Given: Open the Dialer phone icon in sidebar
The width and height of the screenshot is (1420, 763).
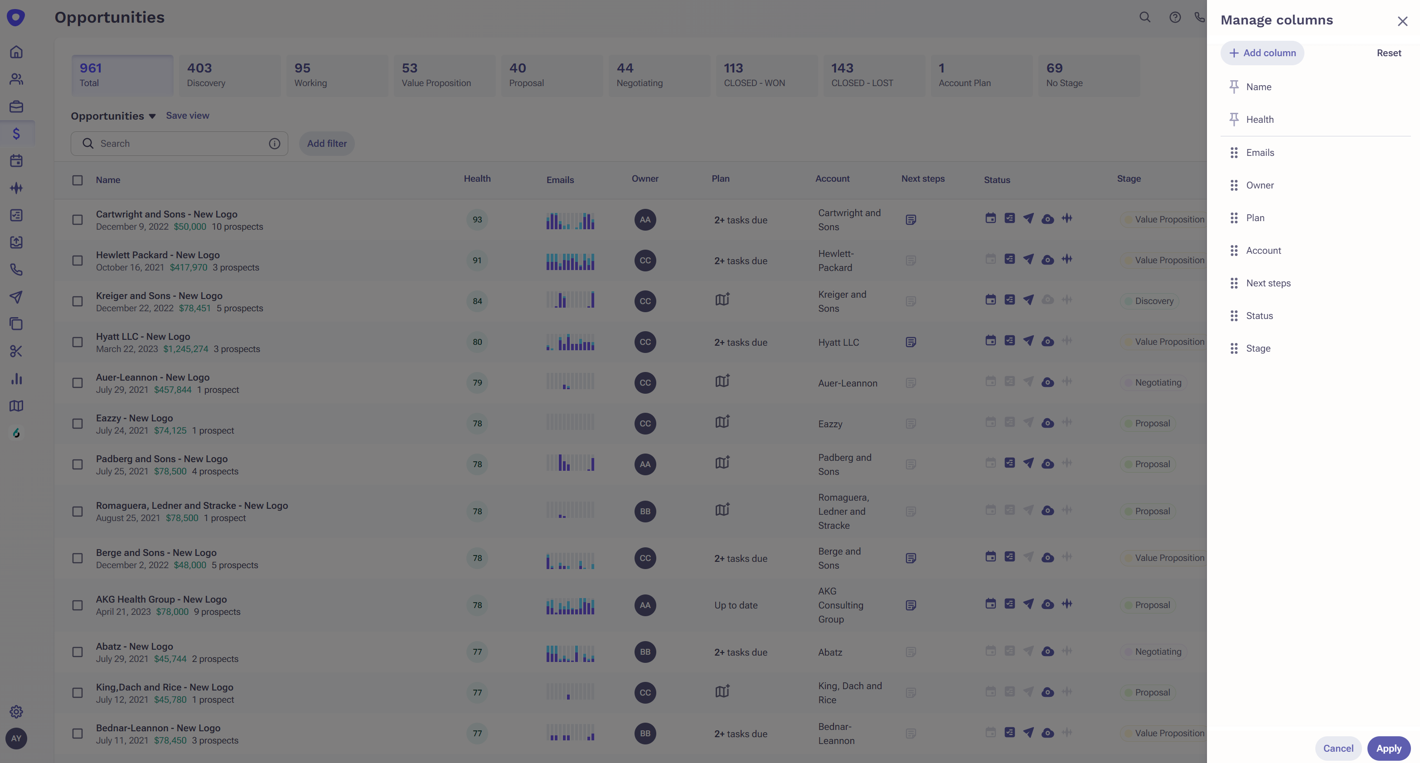Looking at the screenshot, I should 16,270.
